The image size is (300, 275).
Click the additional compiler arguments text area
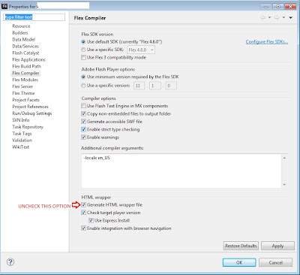click(x=181, y=171)
